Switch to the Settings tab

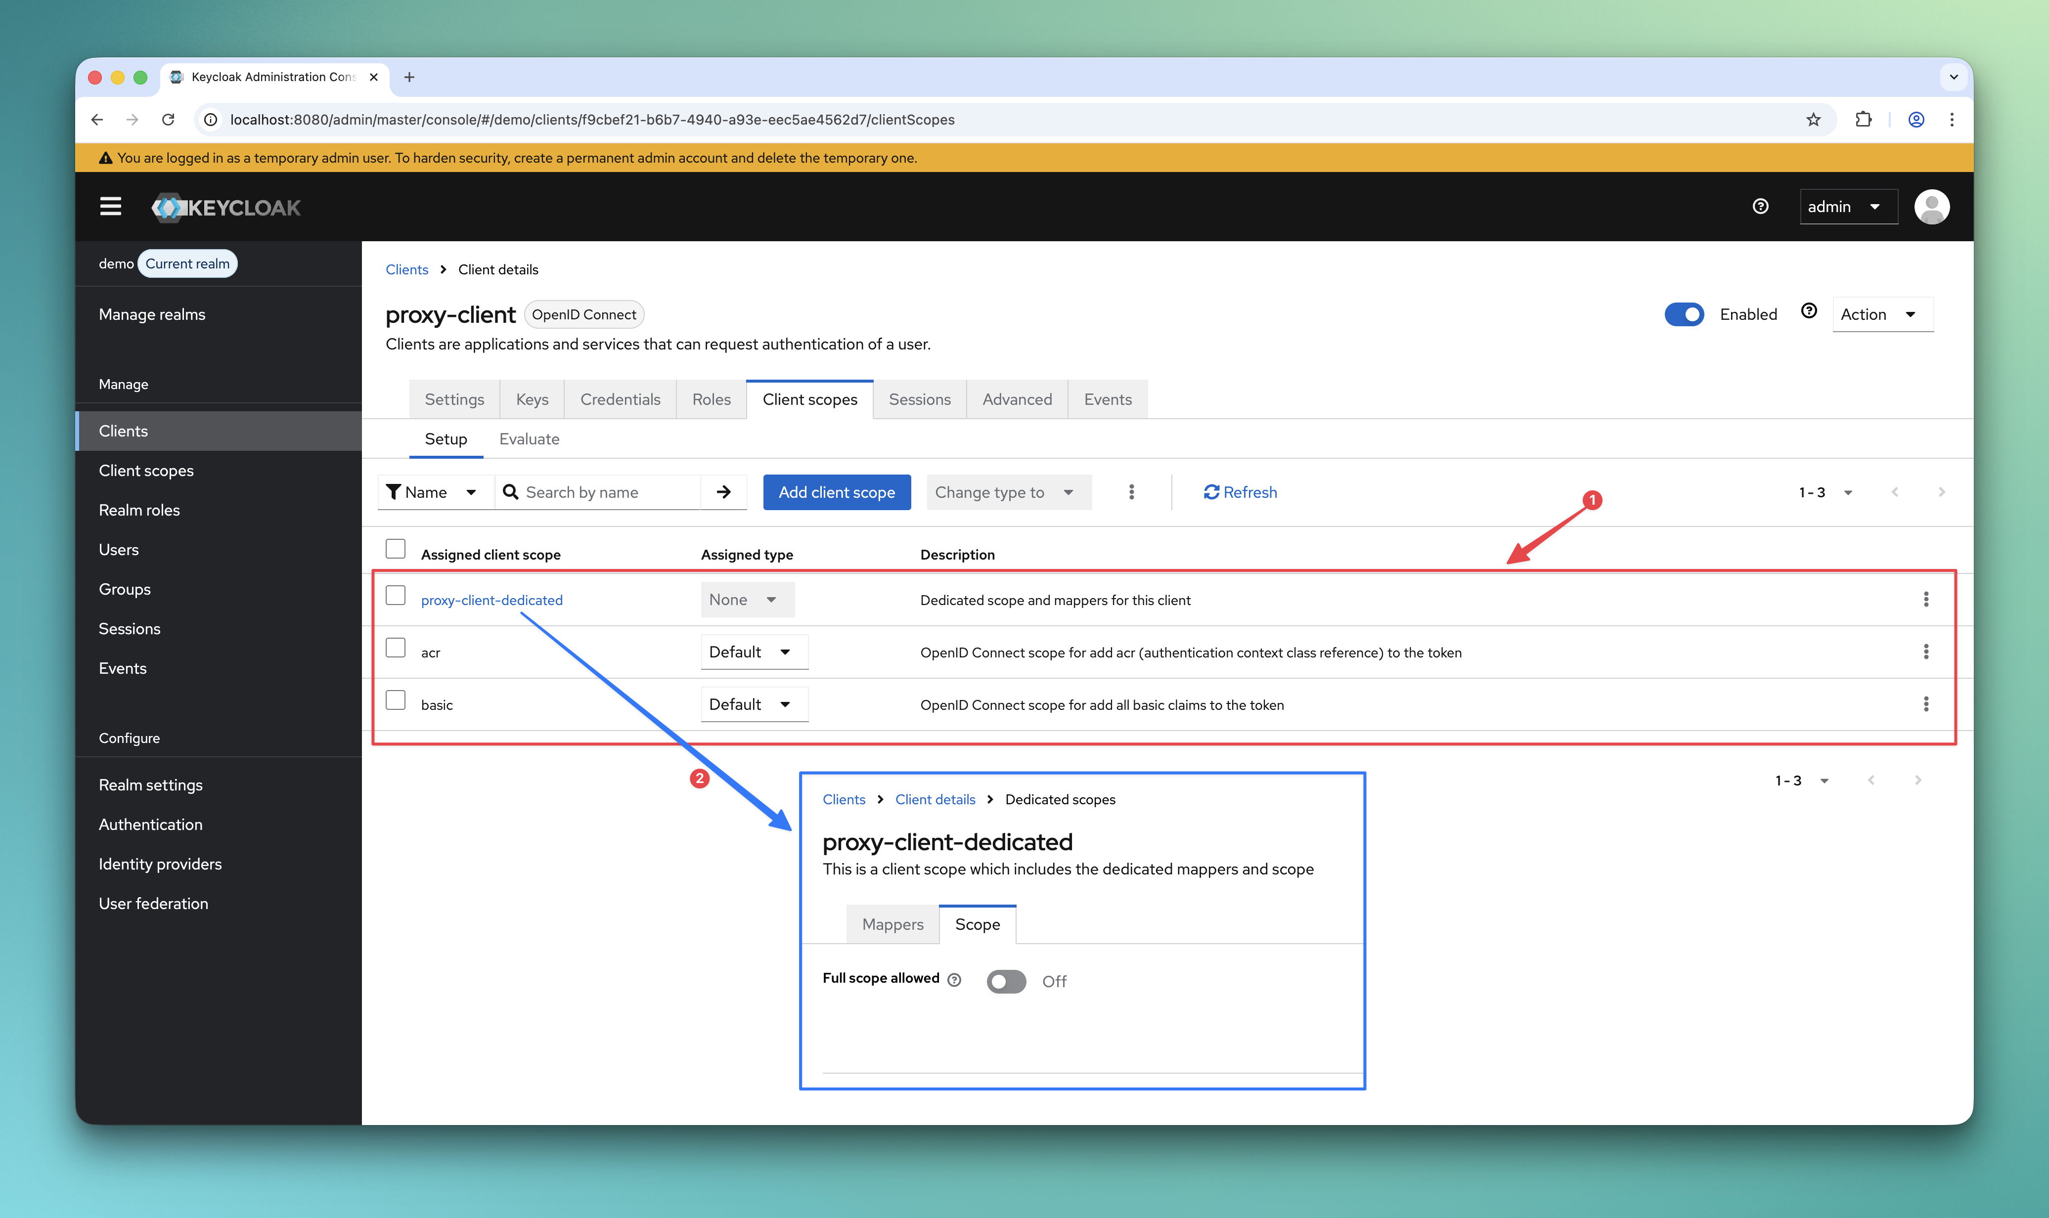click(x=454, y=399)
